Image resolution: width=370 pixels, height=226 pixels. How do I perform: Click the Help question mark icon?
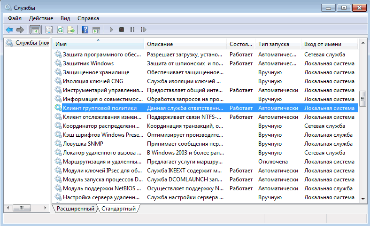point(85,30)
